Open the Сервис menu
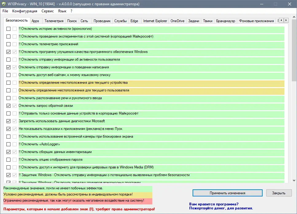Screen dimensions: 297x214 click(x=47, y=11)
